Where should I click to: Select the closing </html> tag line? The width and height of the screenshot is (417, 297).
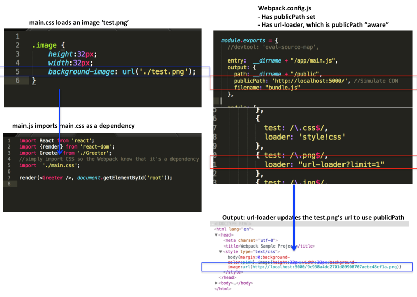pos(223,289)
